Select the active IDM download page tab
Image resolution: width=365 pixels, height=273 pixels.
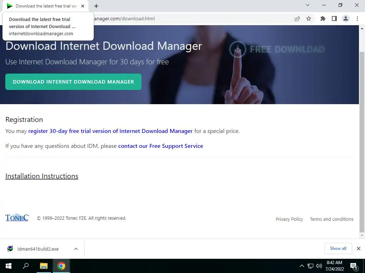tap(45, 6)
